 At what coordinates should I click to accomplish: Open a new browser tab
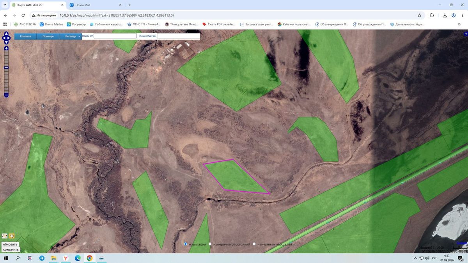tap(129, 5)
